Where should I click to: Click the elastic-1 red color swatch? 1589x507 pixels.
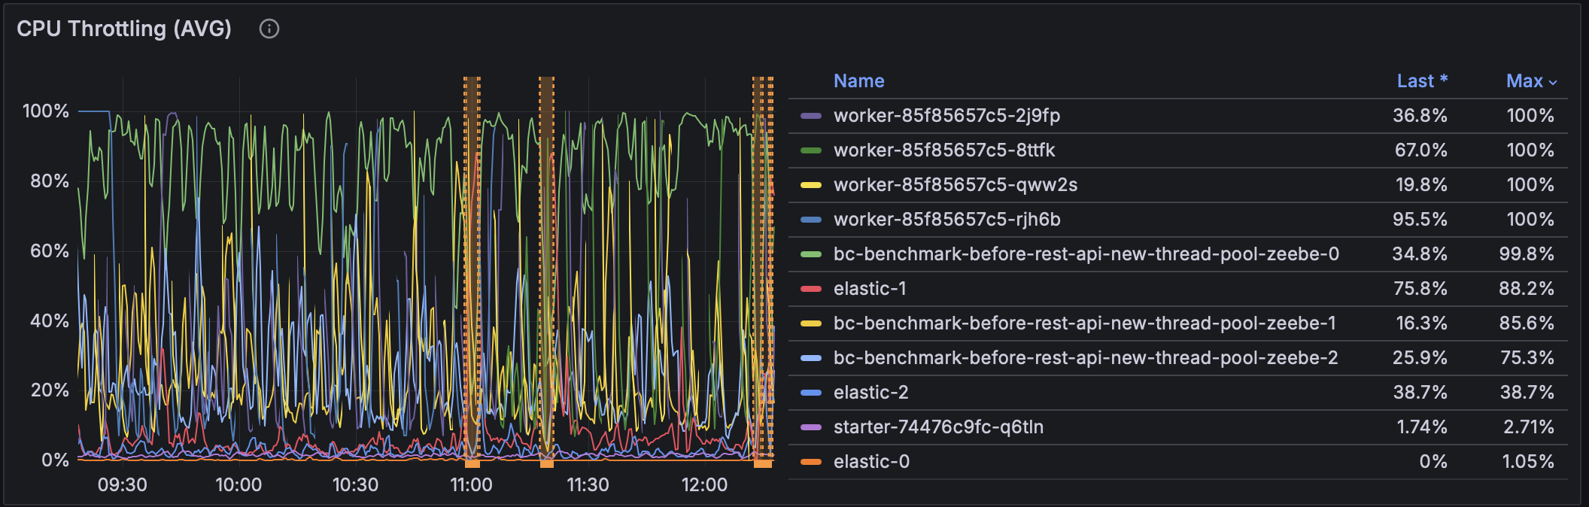(810, 289)
